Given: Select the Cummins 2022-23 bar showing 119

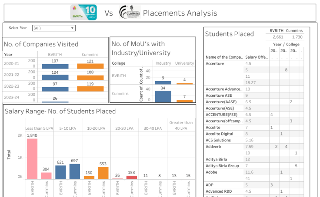Looking at the screenshot, I should click(90, 89).
